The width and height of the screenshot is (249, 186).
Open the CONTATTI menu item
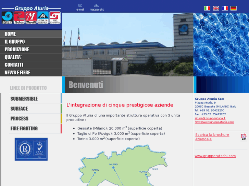[31, 65]
